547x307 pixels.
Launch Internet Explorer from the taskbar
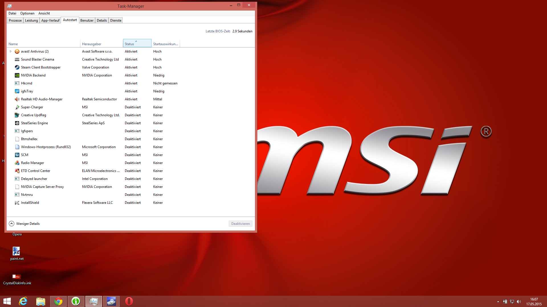(x=23, y=301)
